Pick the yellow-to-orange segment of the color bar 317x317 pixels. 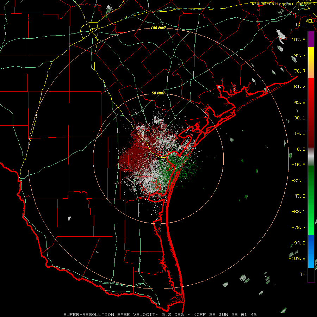pyautogui.click(x=311, y=63)
